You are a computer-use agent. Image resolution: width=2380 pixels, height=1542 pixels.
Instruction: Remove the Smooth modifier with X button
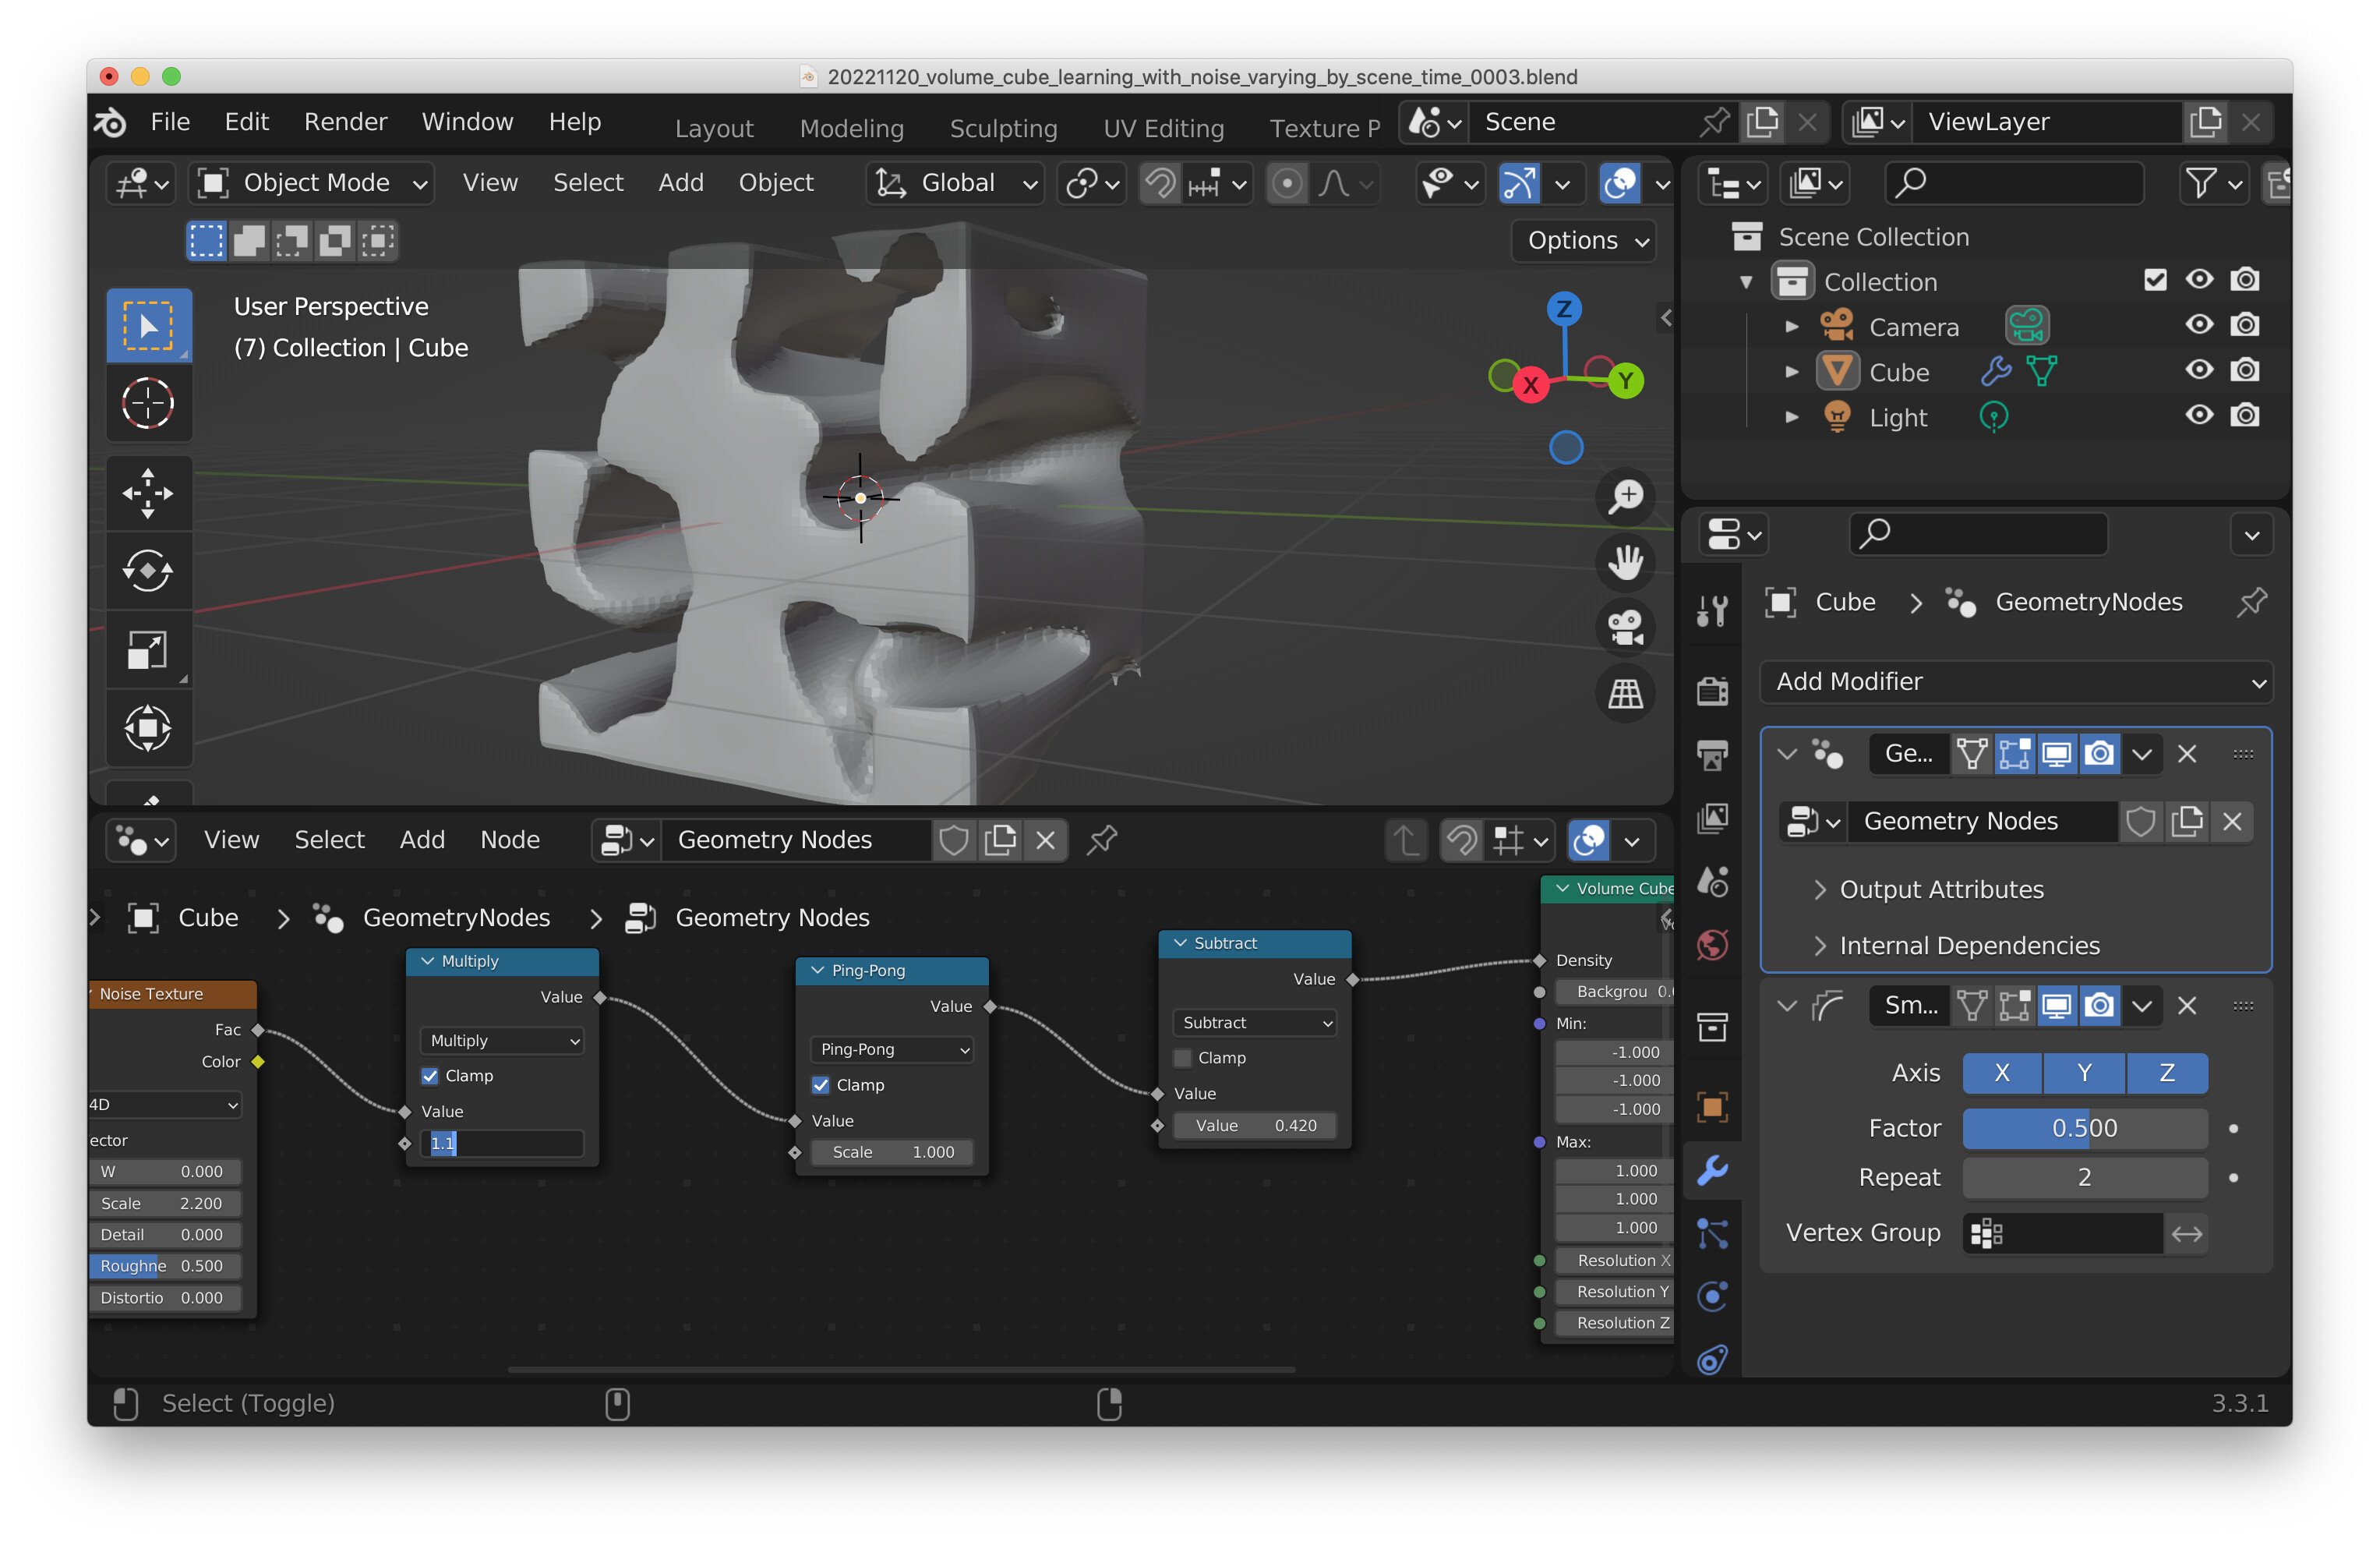[x=2187, y=1006]
